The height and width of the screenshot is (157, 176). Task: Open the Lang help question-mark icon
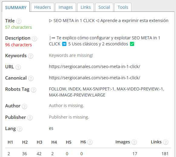(x=20, y=129)
